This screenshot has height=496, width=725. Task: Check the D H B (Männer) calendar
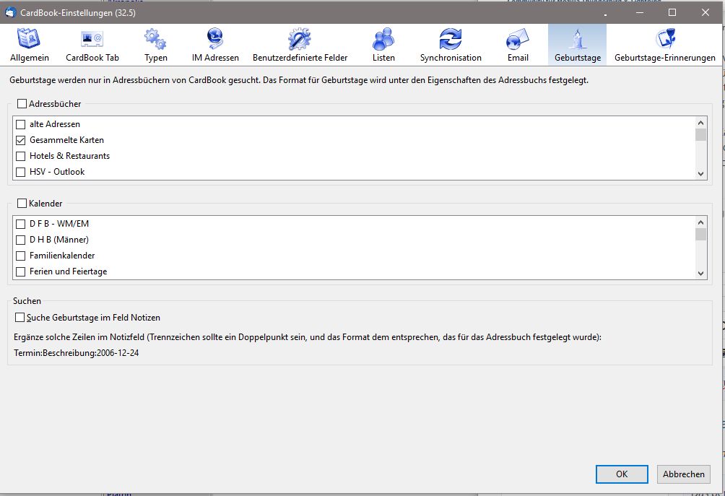(x=20, y=240)
